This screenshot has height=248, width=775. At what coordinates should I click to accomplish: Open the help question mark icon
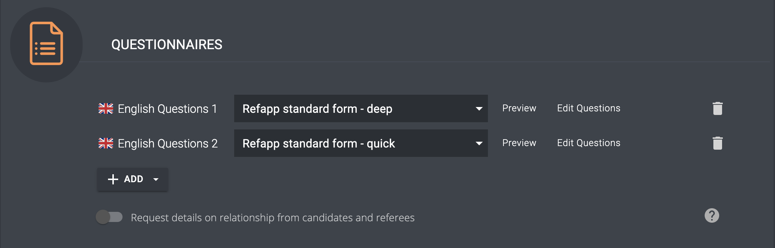click(x=712, y=215)
